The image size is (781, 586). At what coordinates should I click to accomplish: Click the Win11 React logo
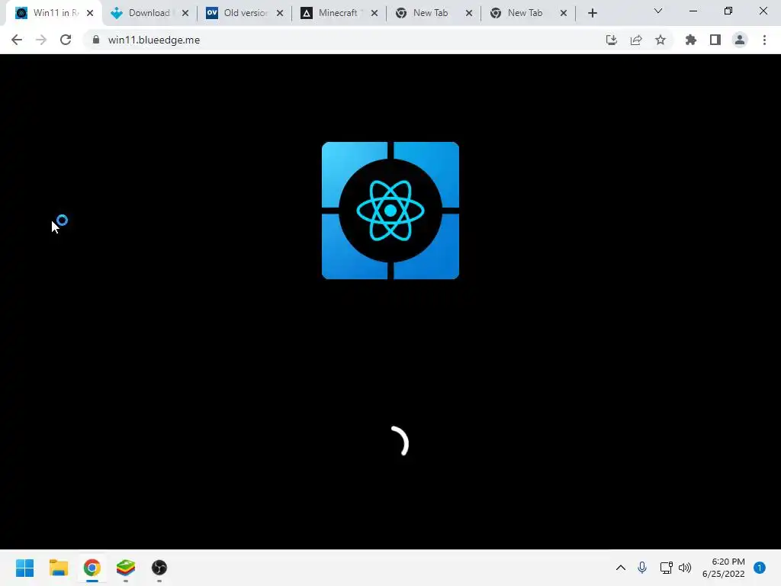coord(390,211)
